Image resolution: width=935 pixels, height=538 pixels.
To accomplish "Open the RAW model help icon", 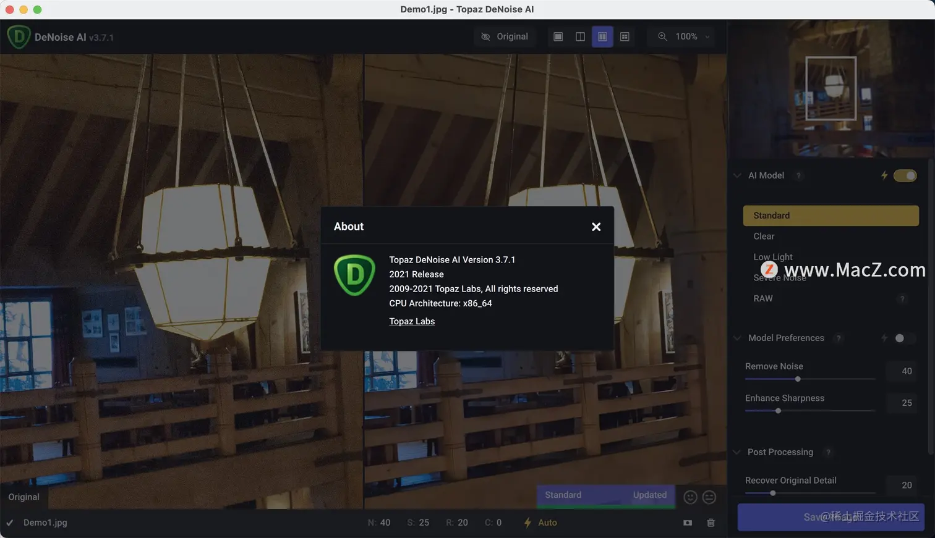I will [x=902, y=299].
